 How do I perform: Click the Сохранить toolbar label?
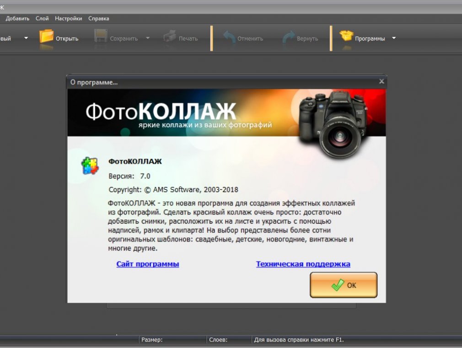pyautogui.click(x=124, y=38)
